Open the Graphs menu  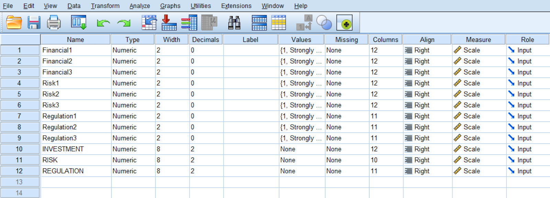[x=170, y=5]
